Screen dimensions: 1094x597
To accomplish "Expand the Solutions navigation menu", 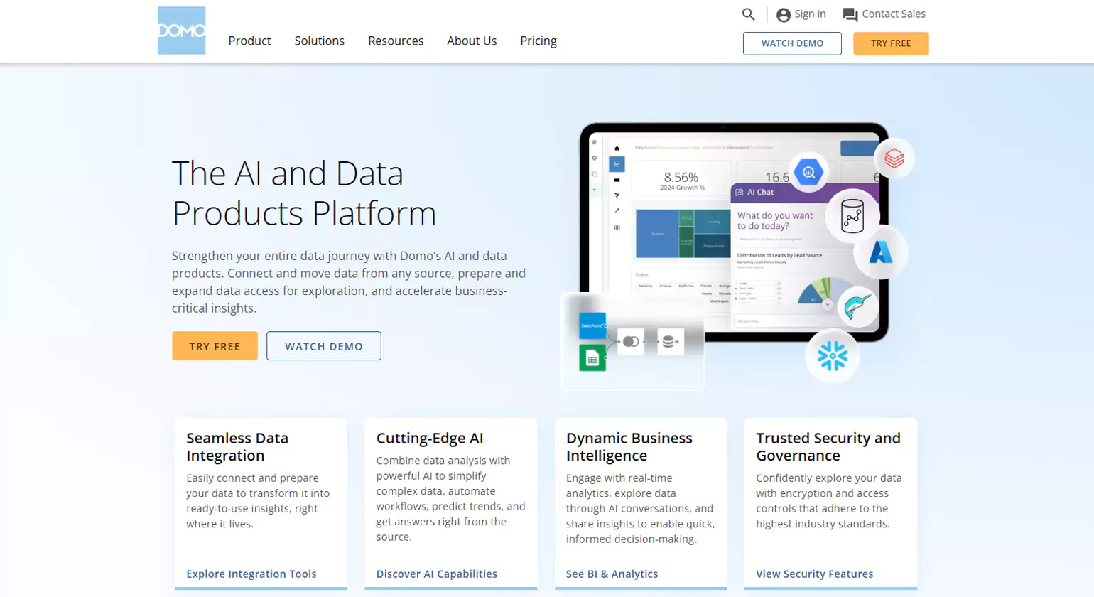I will tap(319, 41).
